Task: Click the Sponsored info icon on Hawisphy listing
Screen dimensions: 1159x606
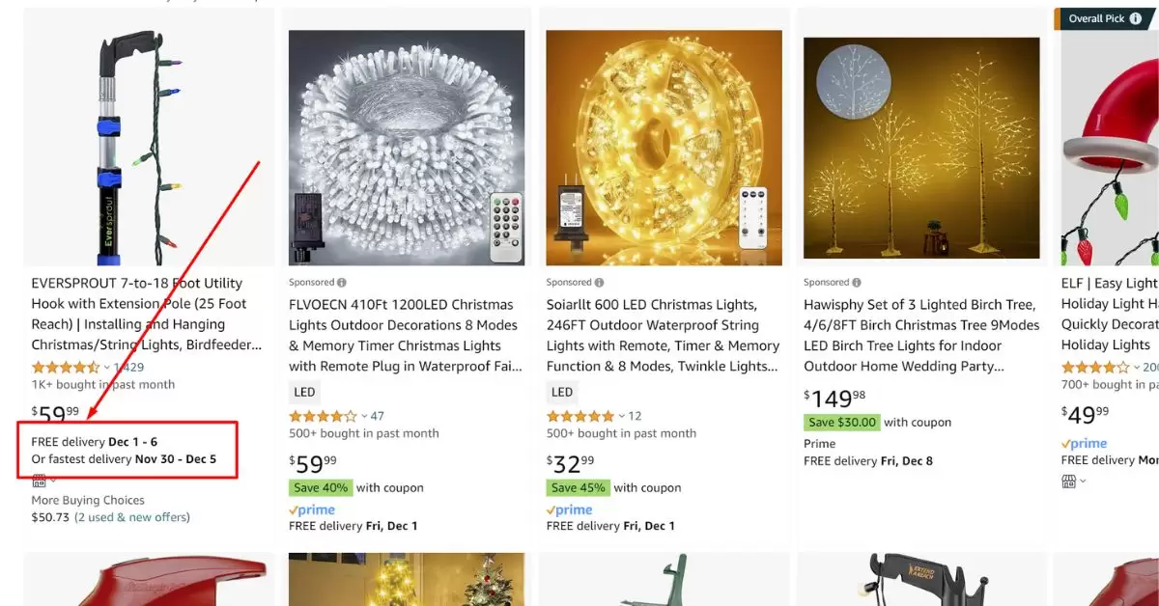Action: tap(856, 283)
